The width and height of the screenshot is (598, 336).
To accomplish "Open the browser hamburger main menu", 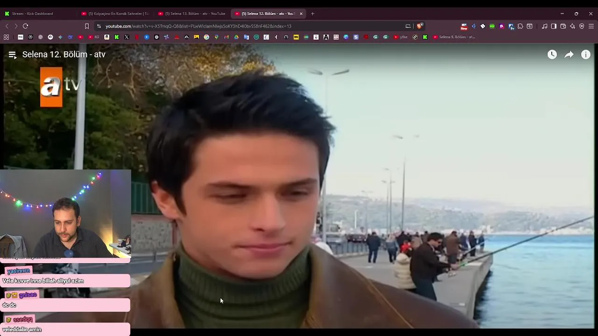I will tap(591, 26).
